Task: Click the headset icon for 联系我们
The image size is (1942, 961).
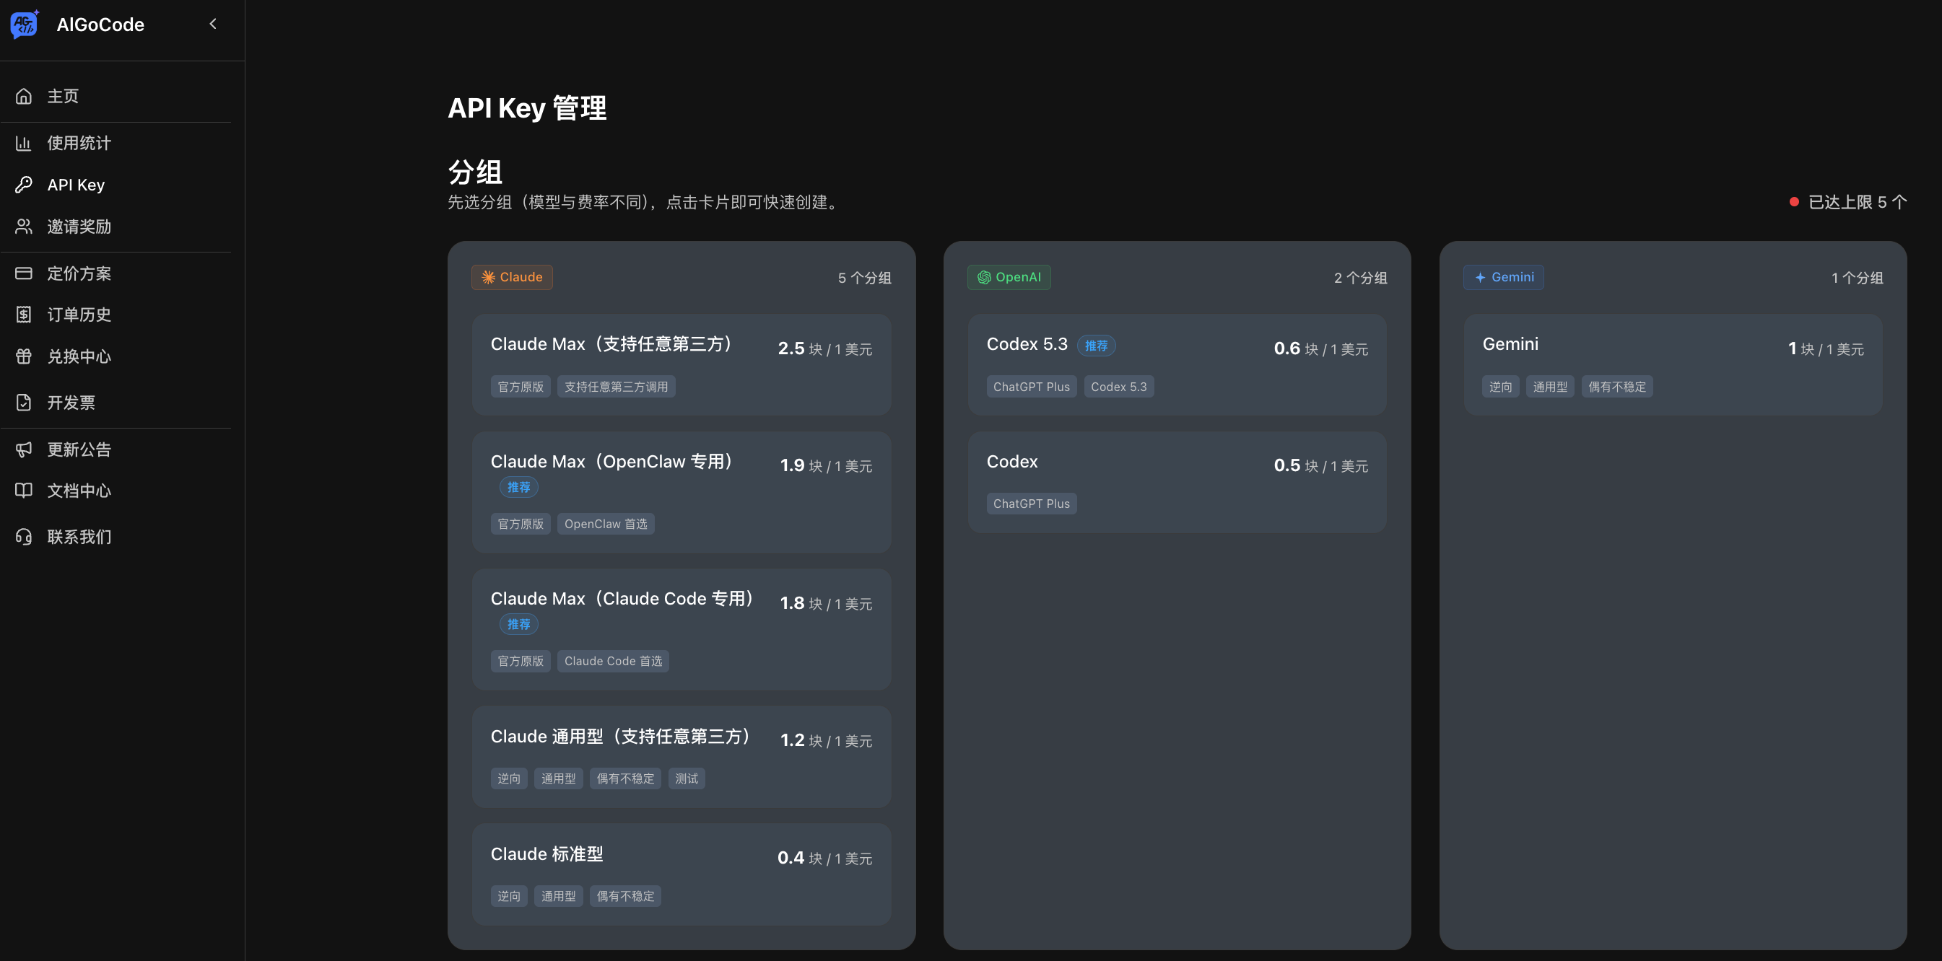Action: coord(23,537)
